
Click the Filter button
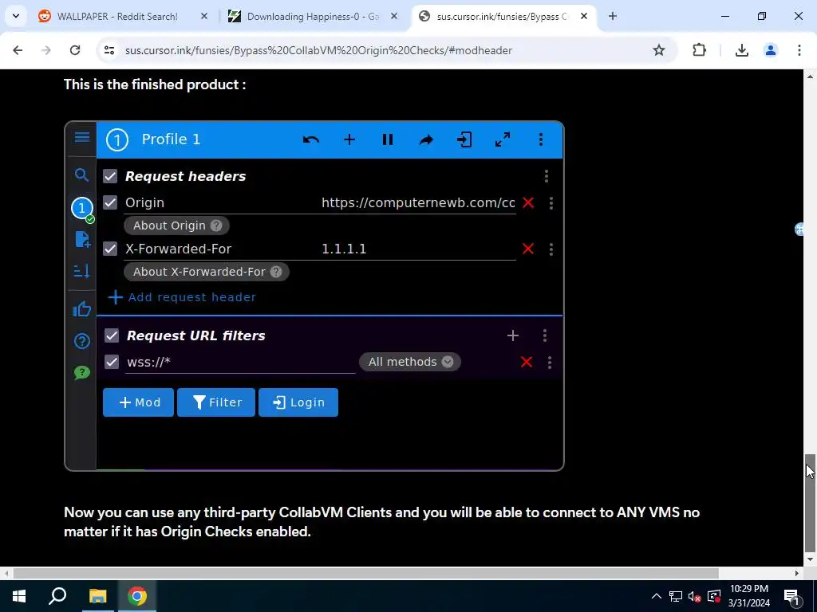pyautogui.click(x=216, y=402)
